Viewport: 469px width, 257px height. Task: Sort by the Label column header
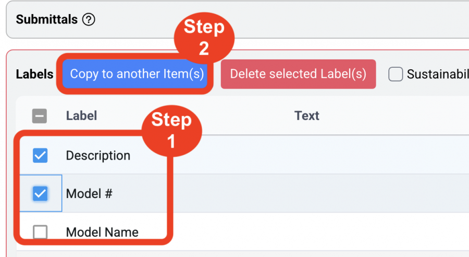tap(81, 116)
